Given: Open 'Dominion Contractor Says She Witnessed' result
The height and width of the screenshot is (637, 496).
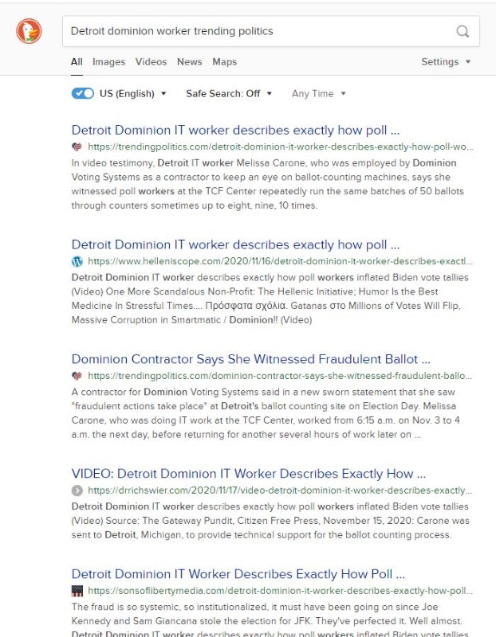Looking at the screenshot, I should (250, 359).
